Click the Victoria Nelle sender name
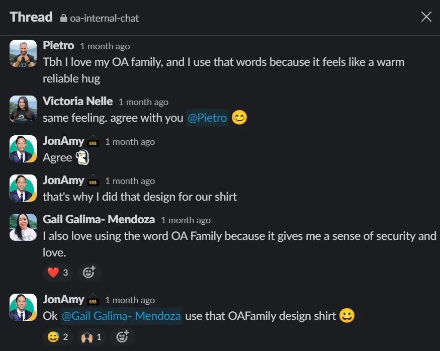The height and width of the screenshot is (351, 440). click(x=77, y=102)
